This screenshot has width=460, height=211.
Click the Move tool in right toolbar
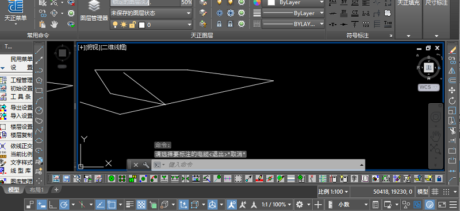click(x=452, y=91)
